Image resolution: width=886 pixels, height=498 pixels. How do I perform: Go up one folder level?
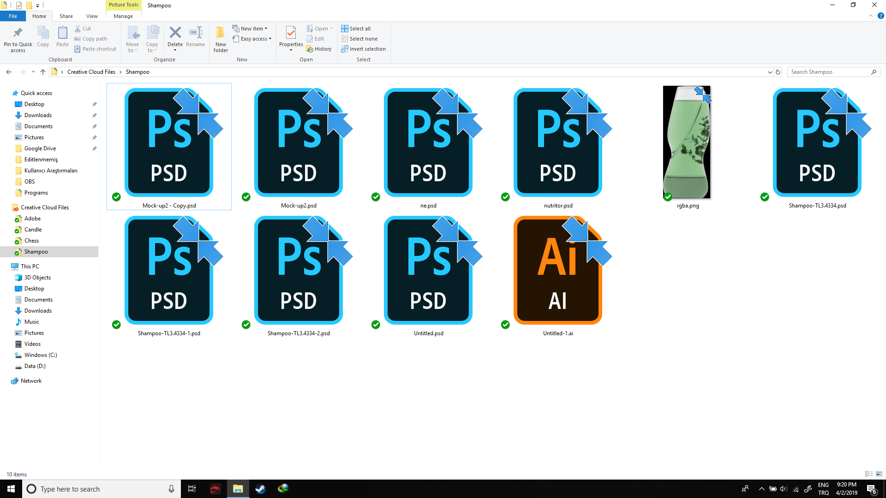[x=43, y=72]
